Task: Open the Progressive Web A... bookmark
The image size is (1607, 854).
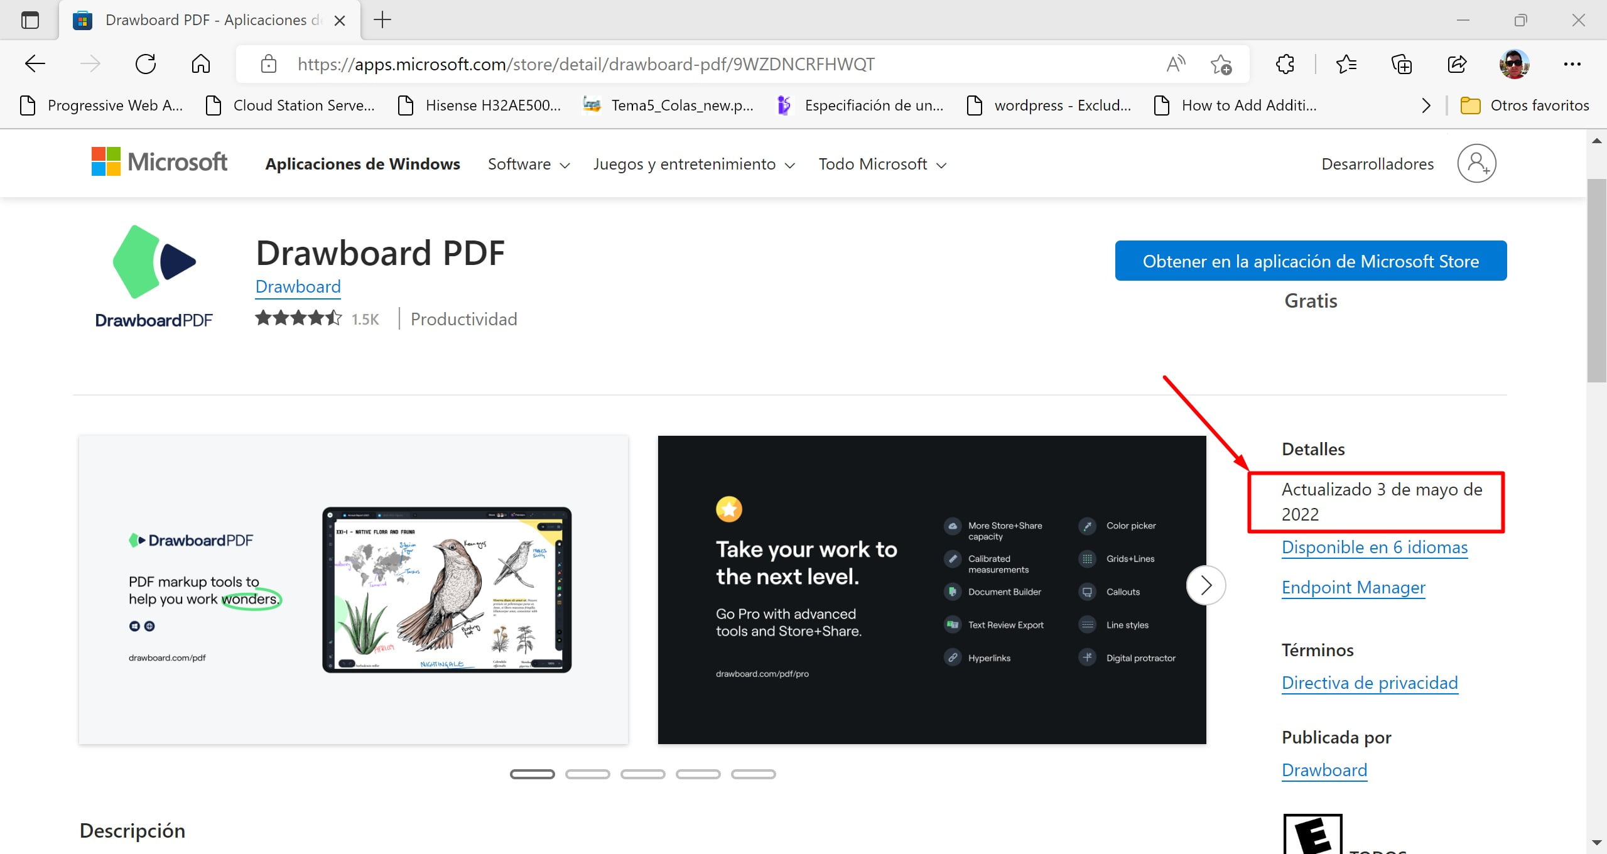Action: (102, 105)
